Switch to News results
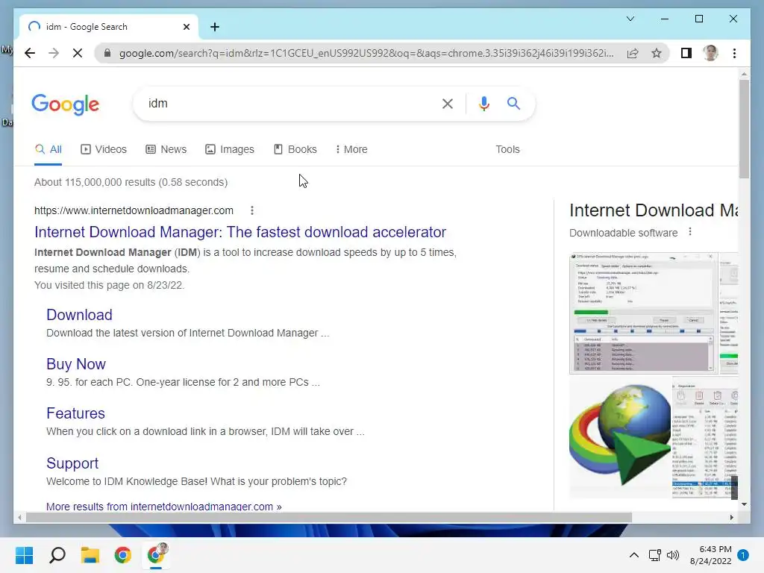Image resolution: width=764 pixels, height=573 pixels. pos(166,149)
